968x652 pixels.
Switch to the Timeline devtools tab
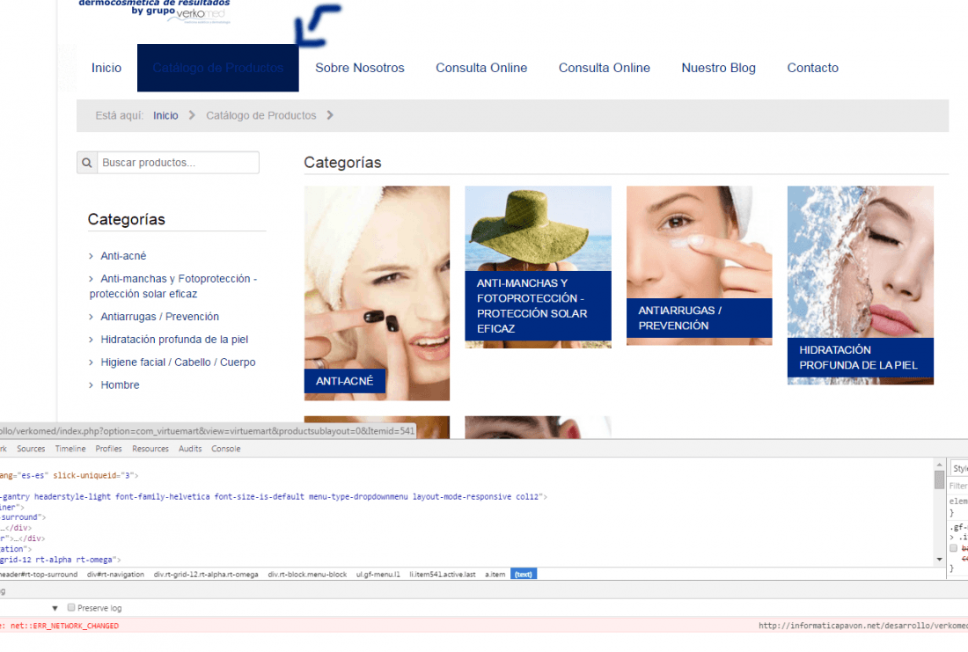(70, 449)
